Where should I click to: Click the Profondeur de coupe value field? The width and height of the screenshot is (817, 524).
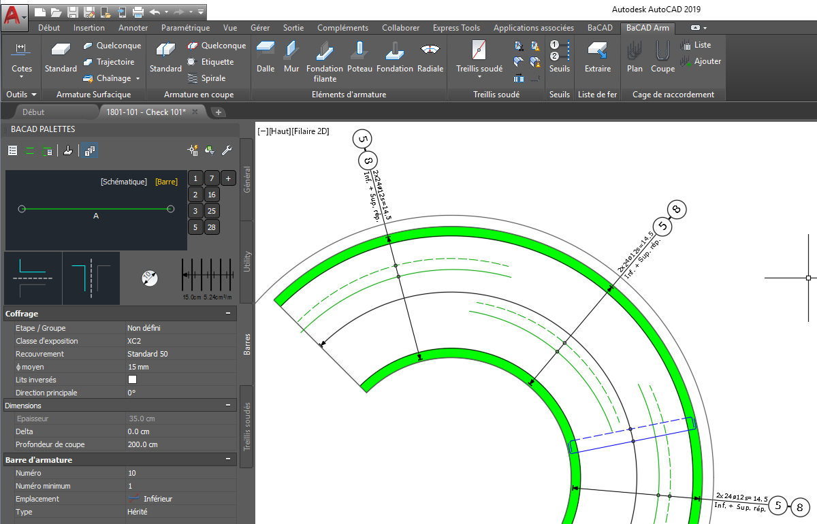(x=180, y=444)
